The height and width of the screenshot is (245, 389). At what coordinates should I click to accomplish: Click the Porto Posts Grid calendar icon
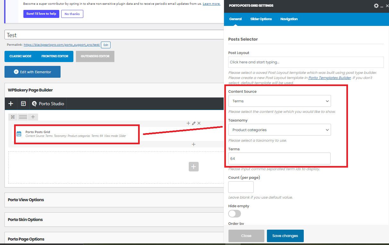point(19,134)
